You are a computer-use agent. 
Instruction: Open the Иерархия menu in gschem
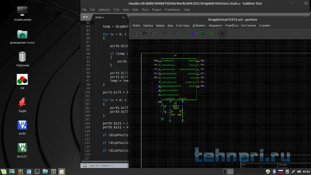point(215,25)
